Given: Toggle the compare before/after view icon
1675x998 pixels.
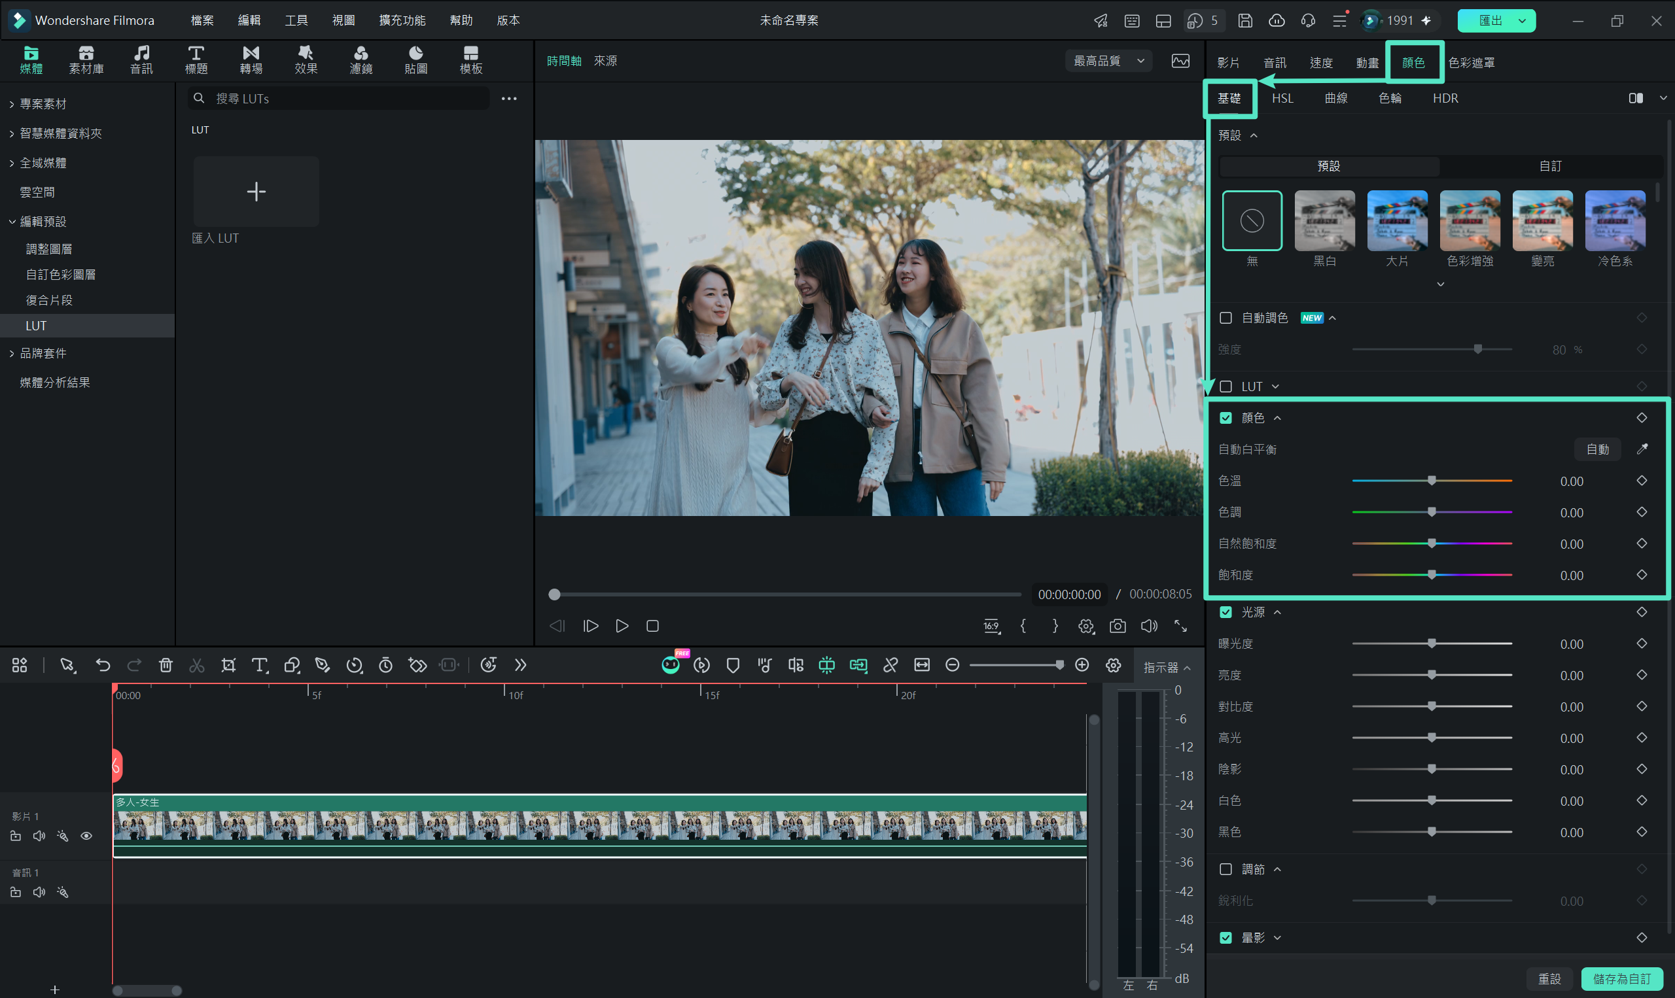Looking at the screenshot, I should tap(1636, 98).
